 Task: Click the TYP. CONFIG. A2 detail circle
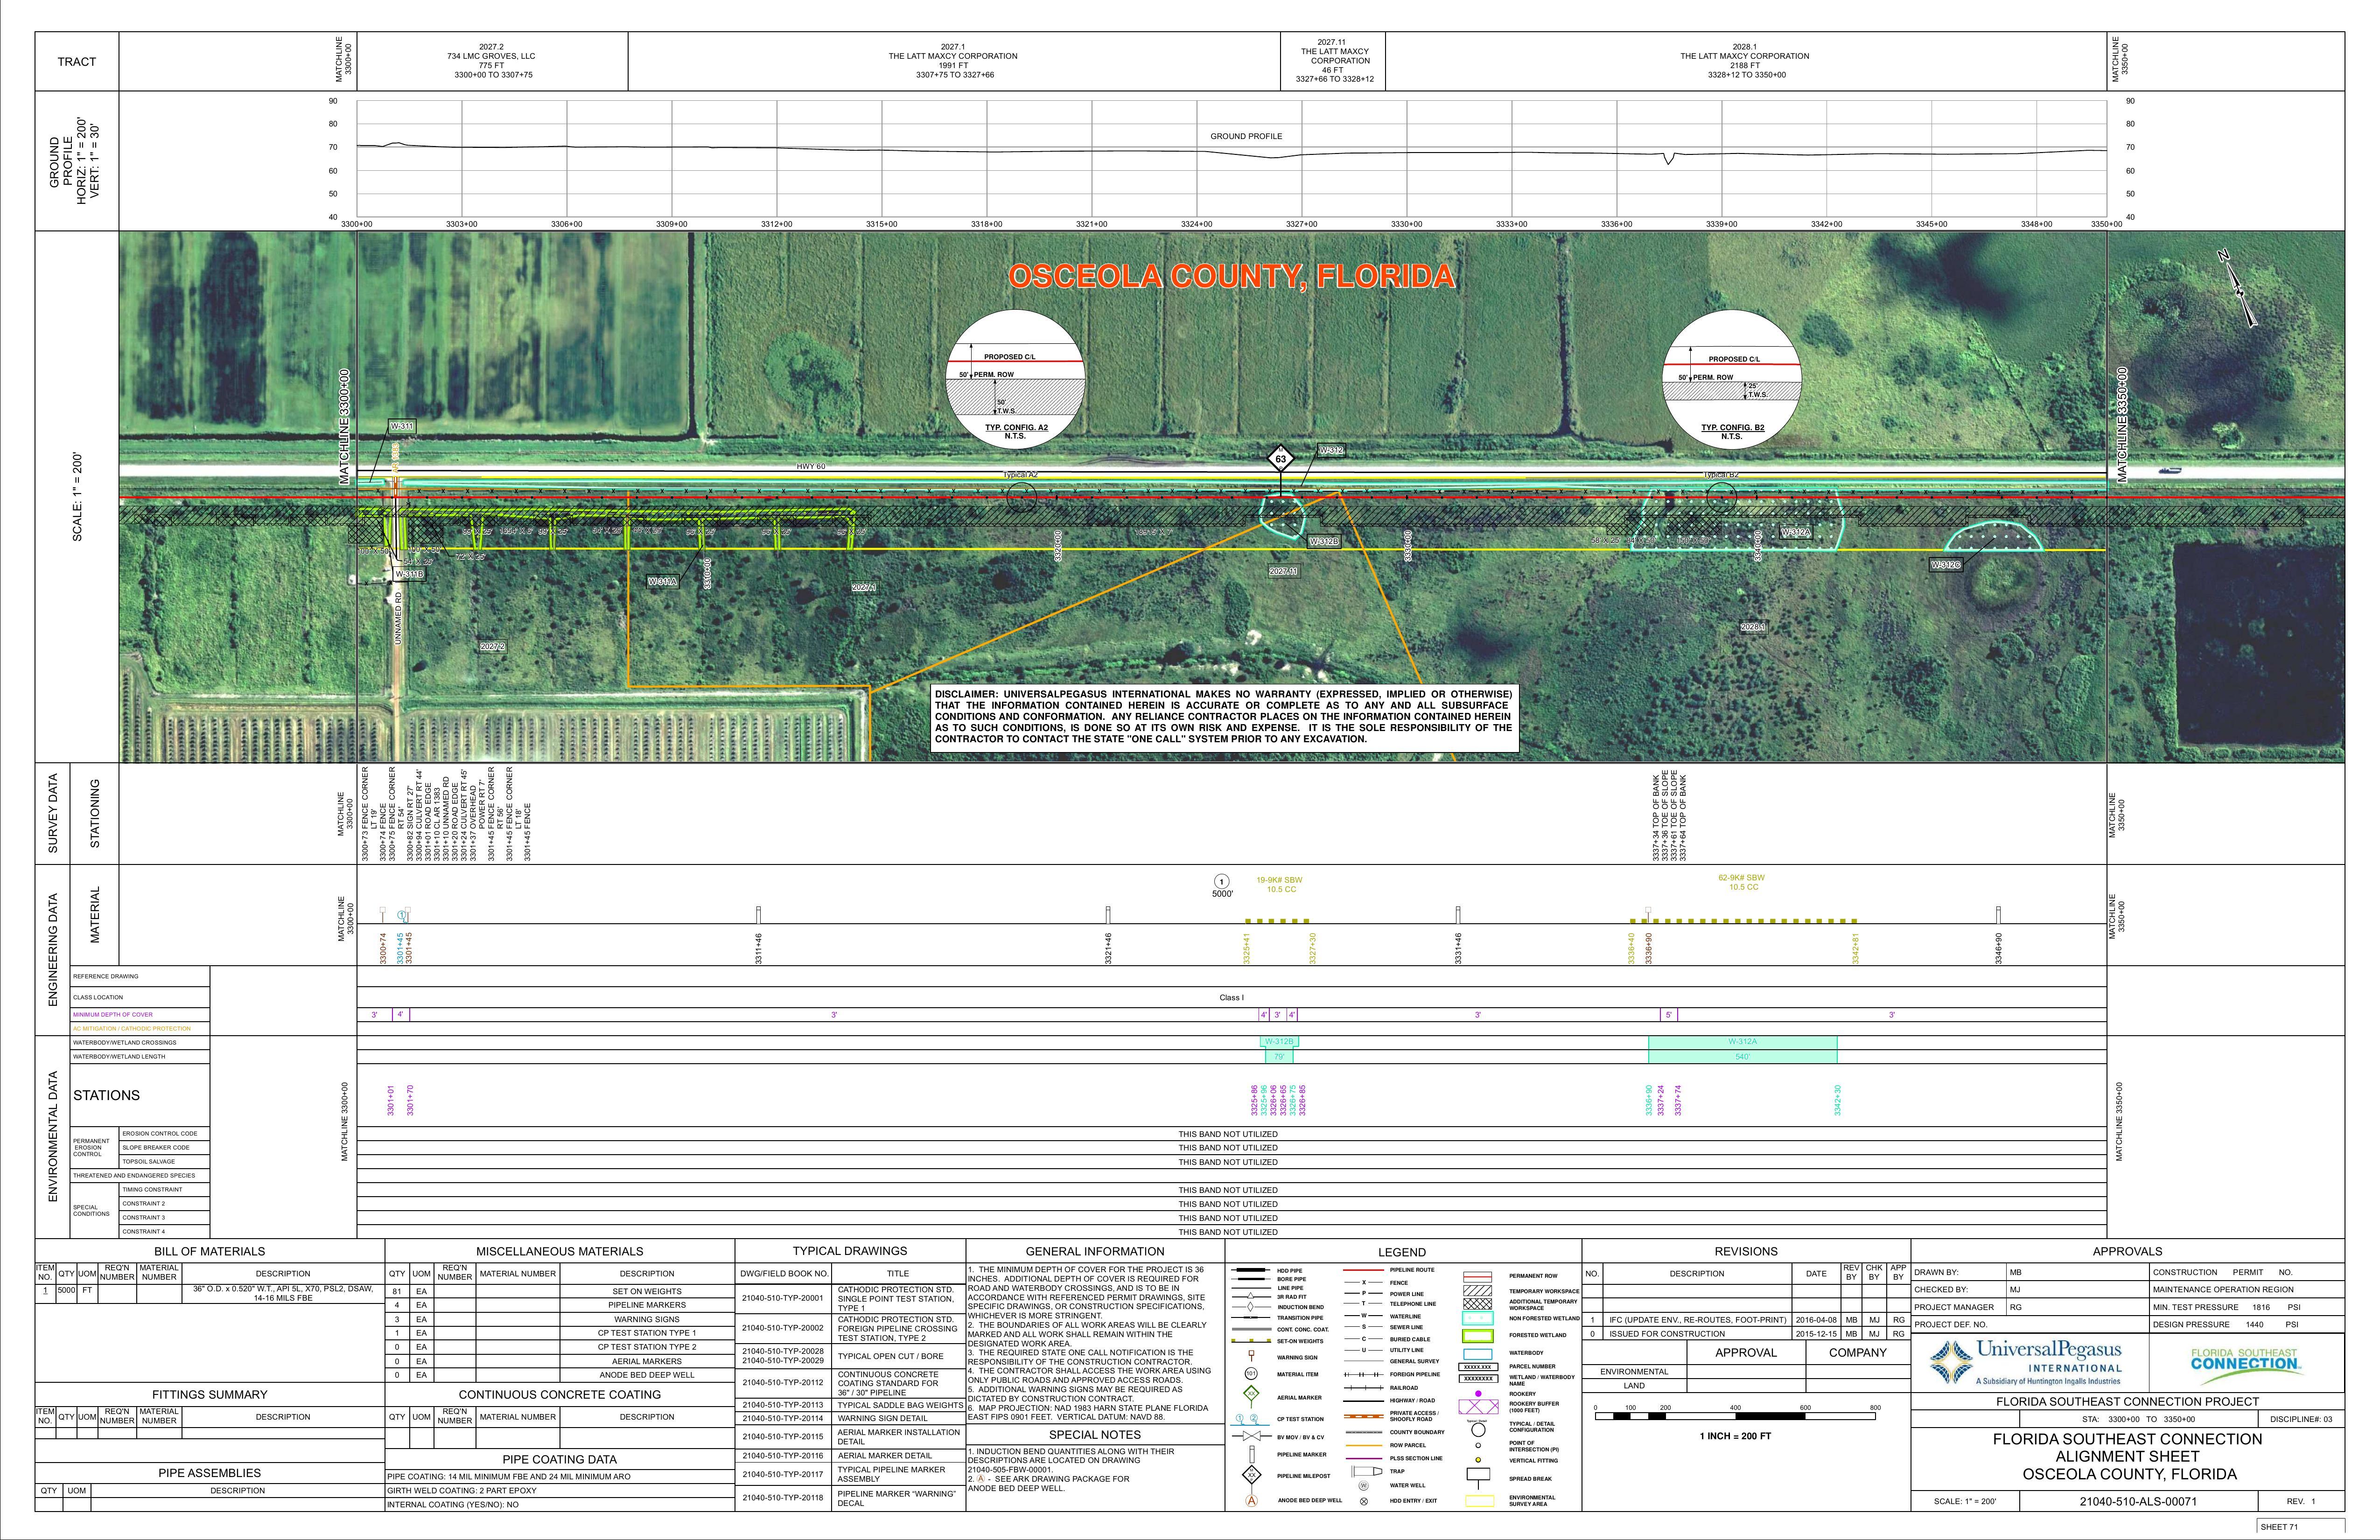pos(1015,378)
